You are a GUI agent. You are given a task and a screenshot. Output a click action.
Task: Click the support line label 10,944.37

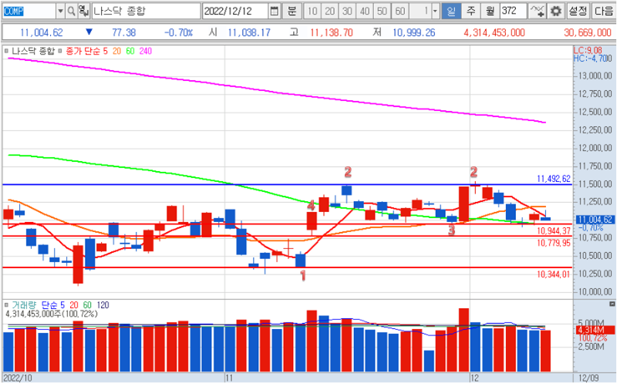(x=554, y=231)
